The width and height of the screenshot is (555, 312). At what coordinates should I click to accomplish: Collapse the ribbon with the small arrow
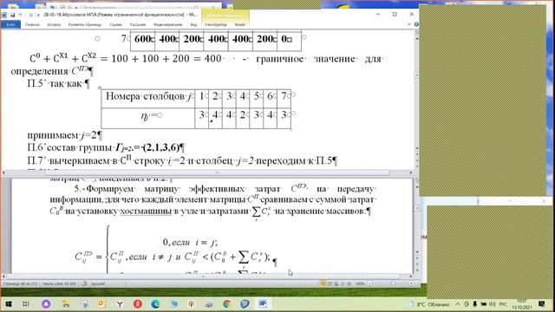(409, 24)
